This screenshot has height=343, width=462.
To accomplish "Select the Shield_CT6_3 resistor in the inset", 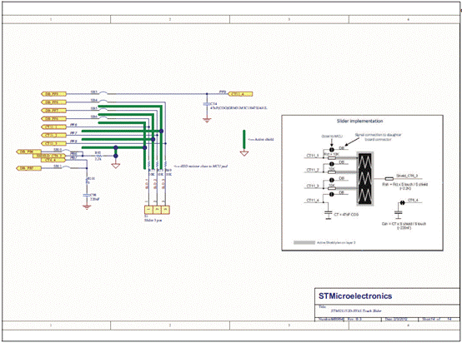I will 389,178.
